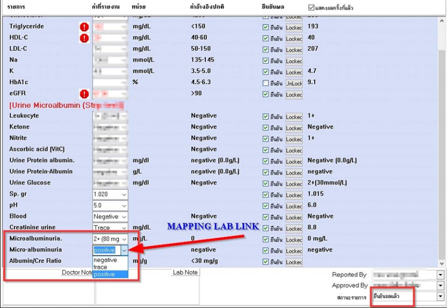This screenshot has width=448, height=308.
Task: Select negative from the dropdown list
Action: pos(110,260)
